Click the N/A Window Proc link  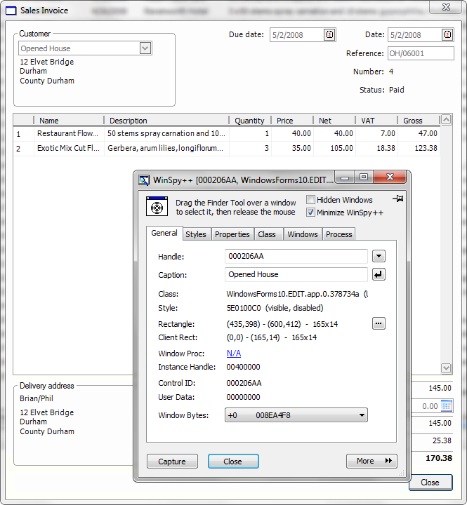pyautogui.click(x=234, y=353)
